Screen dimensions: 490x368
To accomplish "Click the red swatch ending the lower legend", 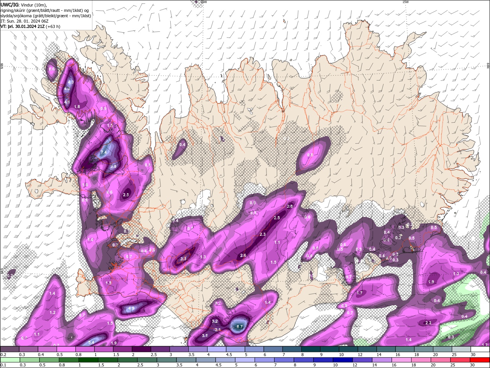I will click(x=480, y=360).
